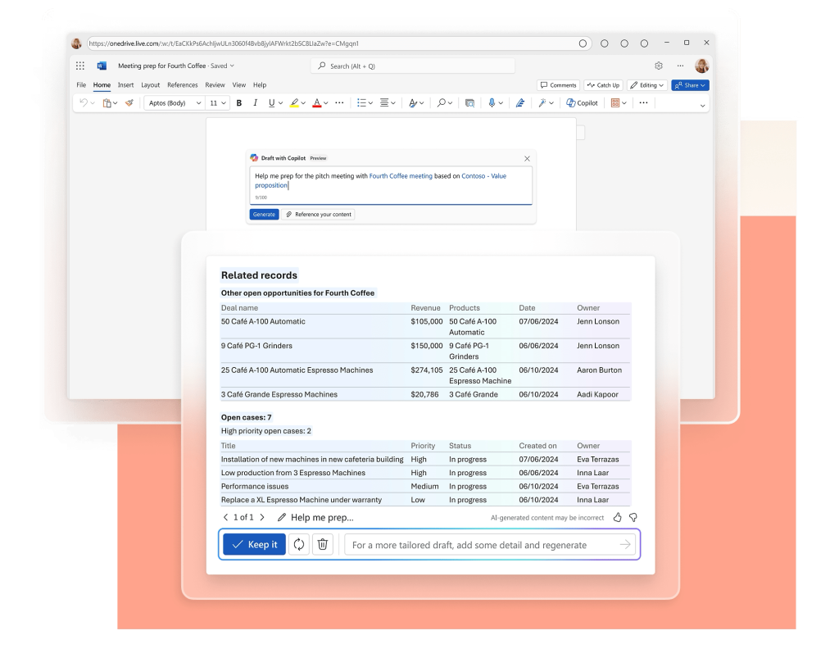Click the Keep it button
839x667 pixels.
pyautogui.click(x=254, y=544)
